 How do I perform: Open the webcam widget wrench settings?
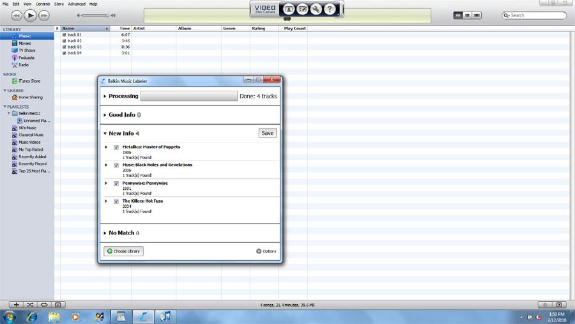coord(316,9)
